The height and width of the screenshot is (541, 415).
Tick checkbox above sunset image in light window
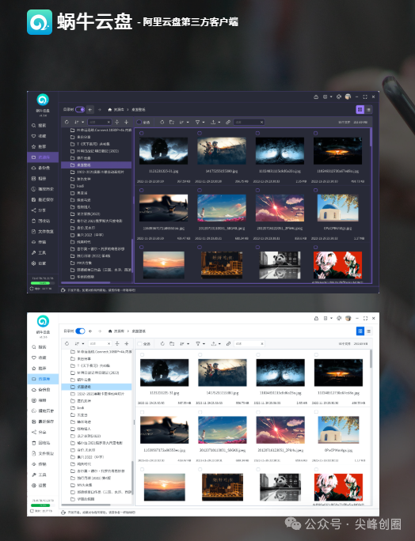(142, 469)
